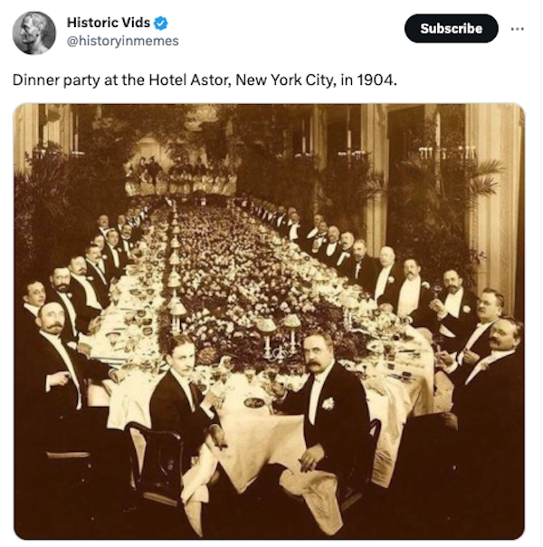Click the year "1904" in the caption
543x547 pixels.
pos(376,80)
